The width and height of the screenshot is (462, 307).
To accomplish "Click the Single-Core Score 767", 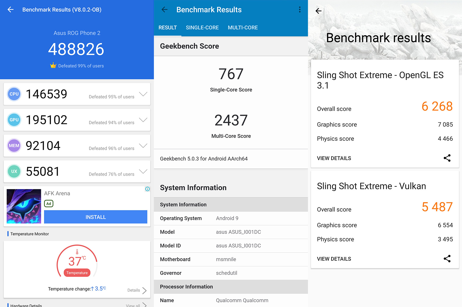I will tap(231, 74).
